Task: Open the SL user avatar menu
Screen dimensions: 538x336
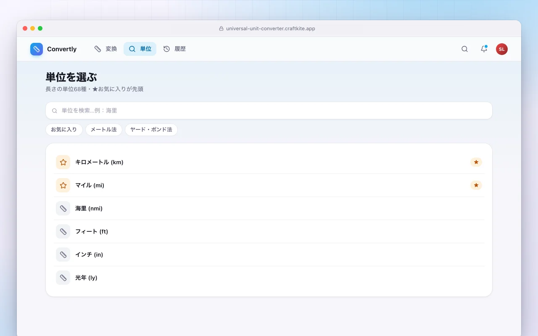Action: coord(501,49)
